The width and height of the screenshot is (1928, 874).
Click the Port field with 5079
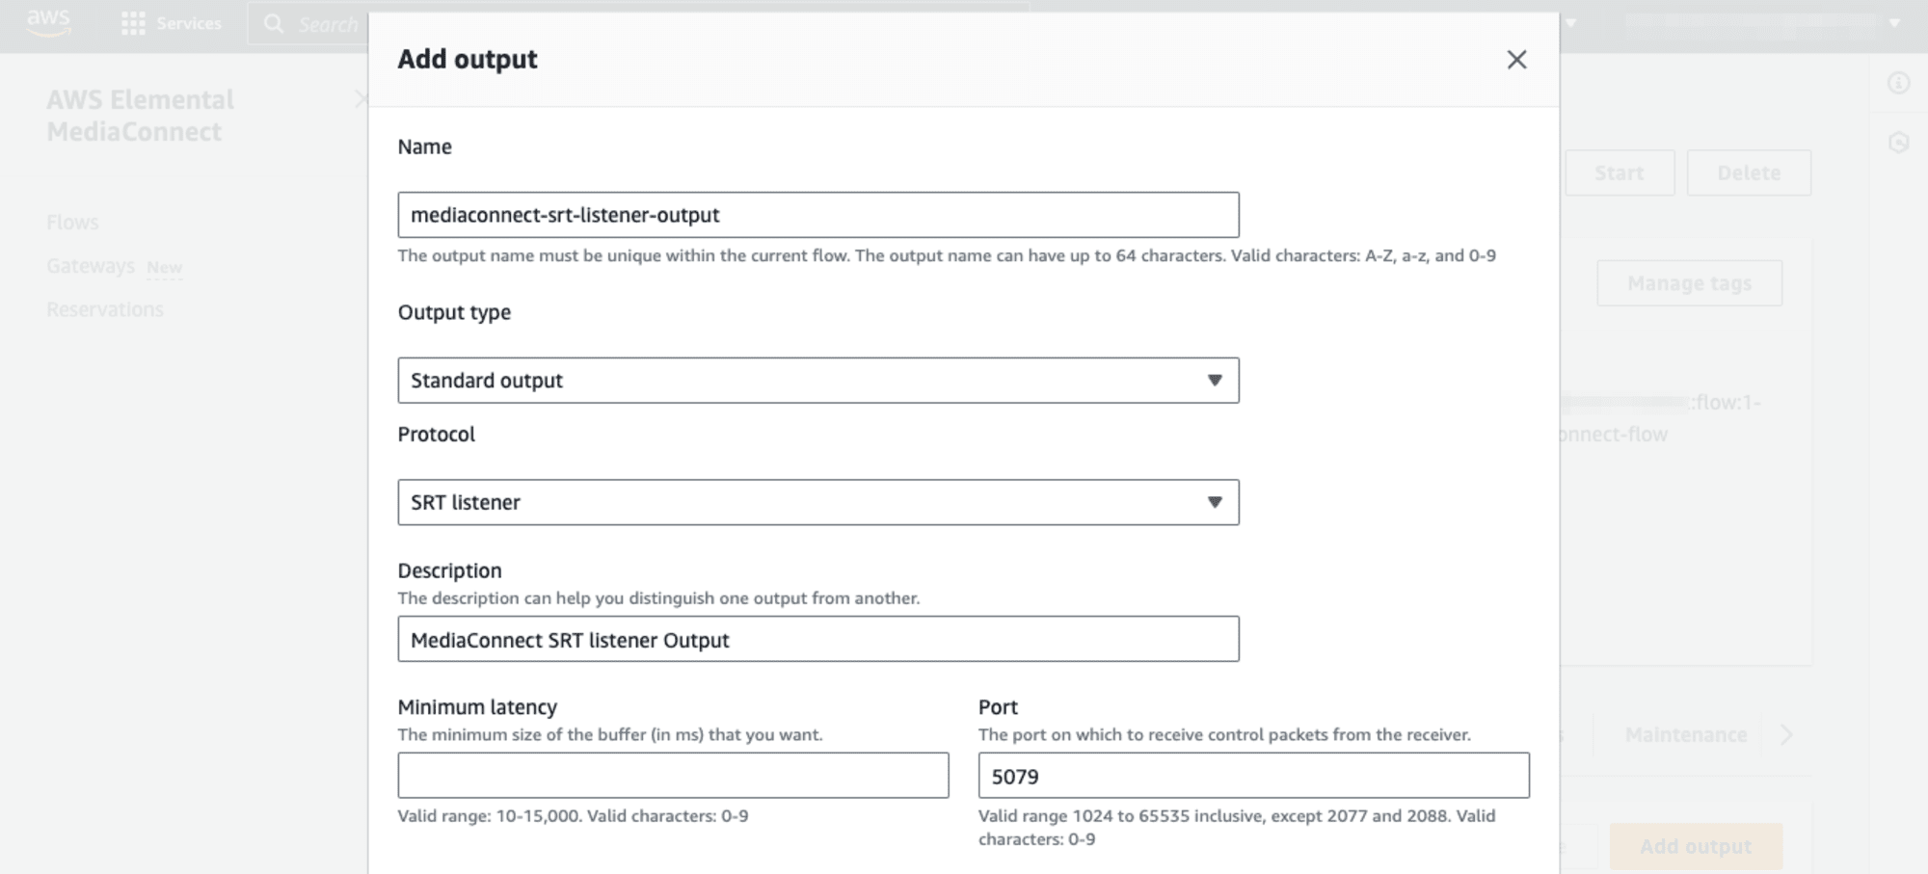[1253, 776]
